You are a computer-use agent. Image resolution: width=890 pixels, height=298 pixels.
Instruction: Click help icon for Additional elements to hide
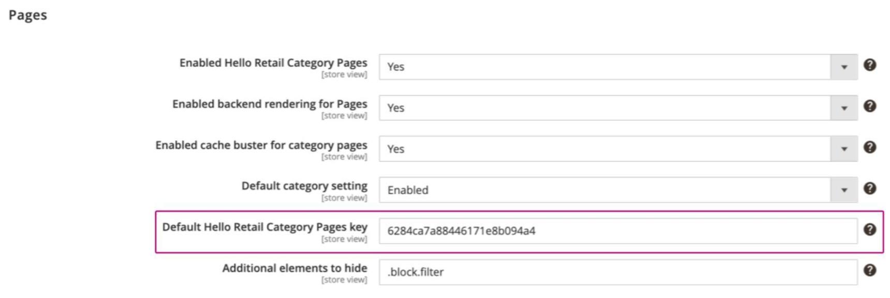pyautogui.click(x=870, y=271)
